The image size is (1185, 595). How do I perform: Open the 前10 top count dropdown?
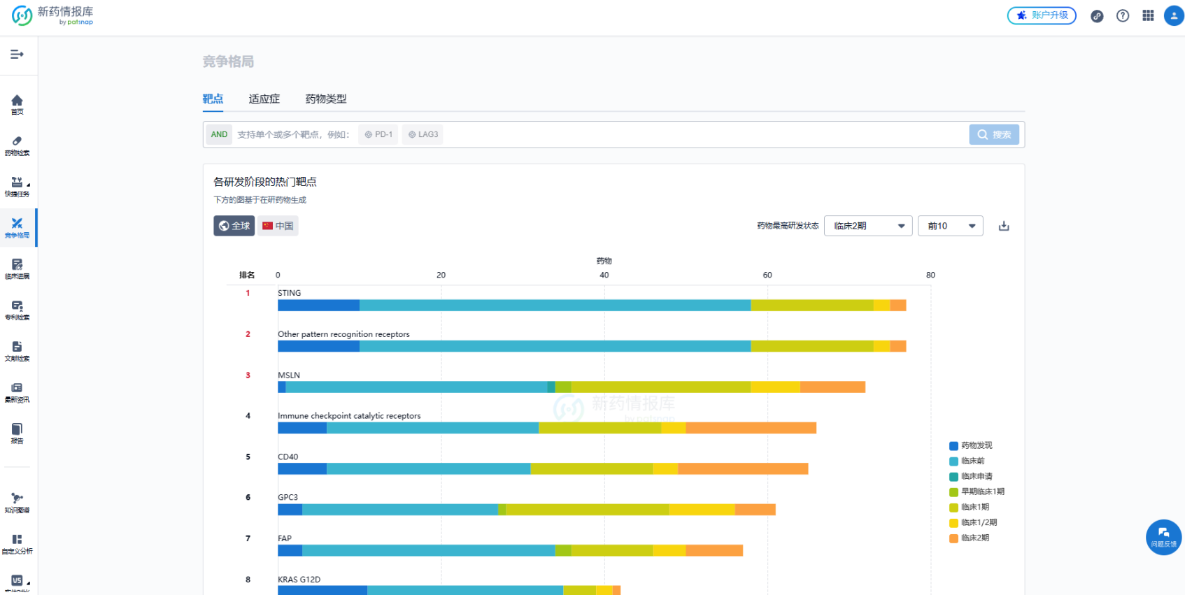(951, 226)
